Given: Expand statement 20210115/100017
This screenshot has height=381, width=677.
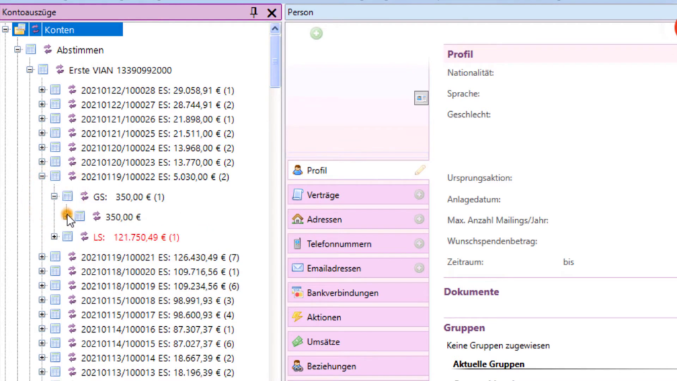Looking at the screenshot, I should pyautogui.click(x=42, y=314).
